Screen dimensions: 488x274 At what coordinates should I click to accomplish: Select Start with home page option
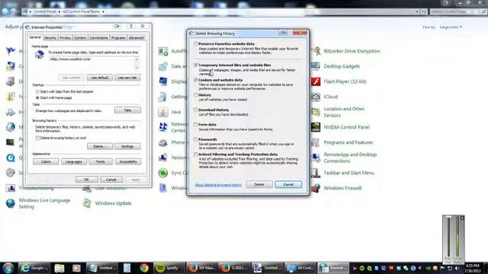coord(37,98)
